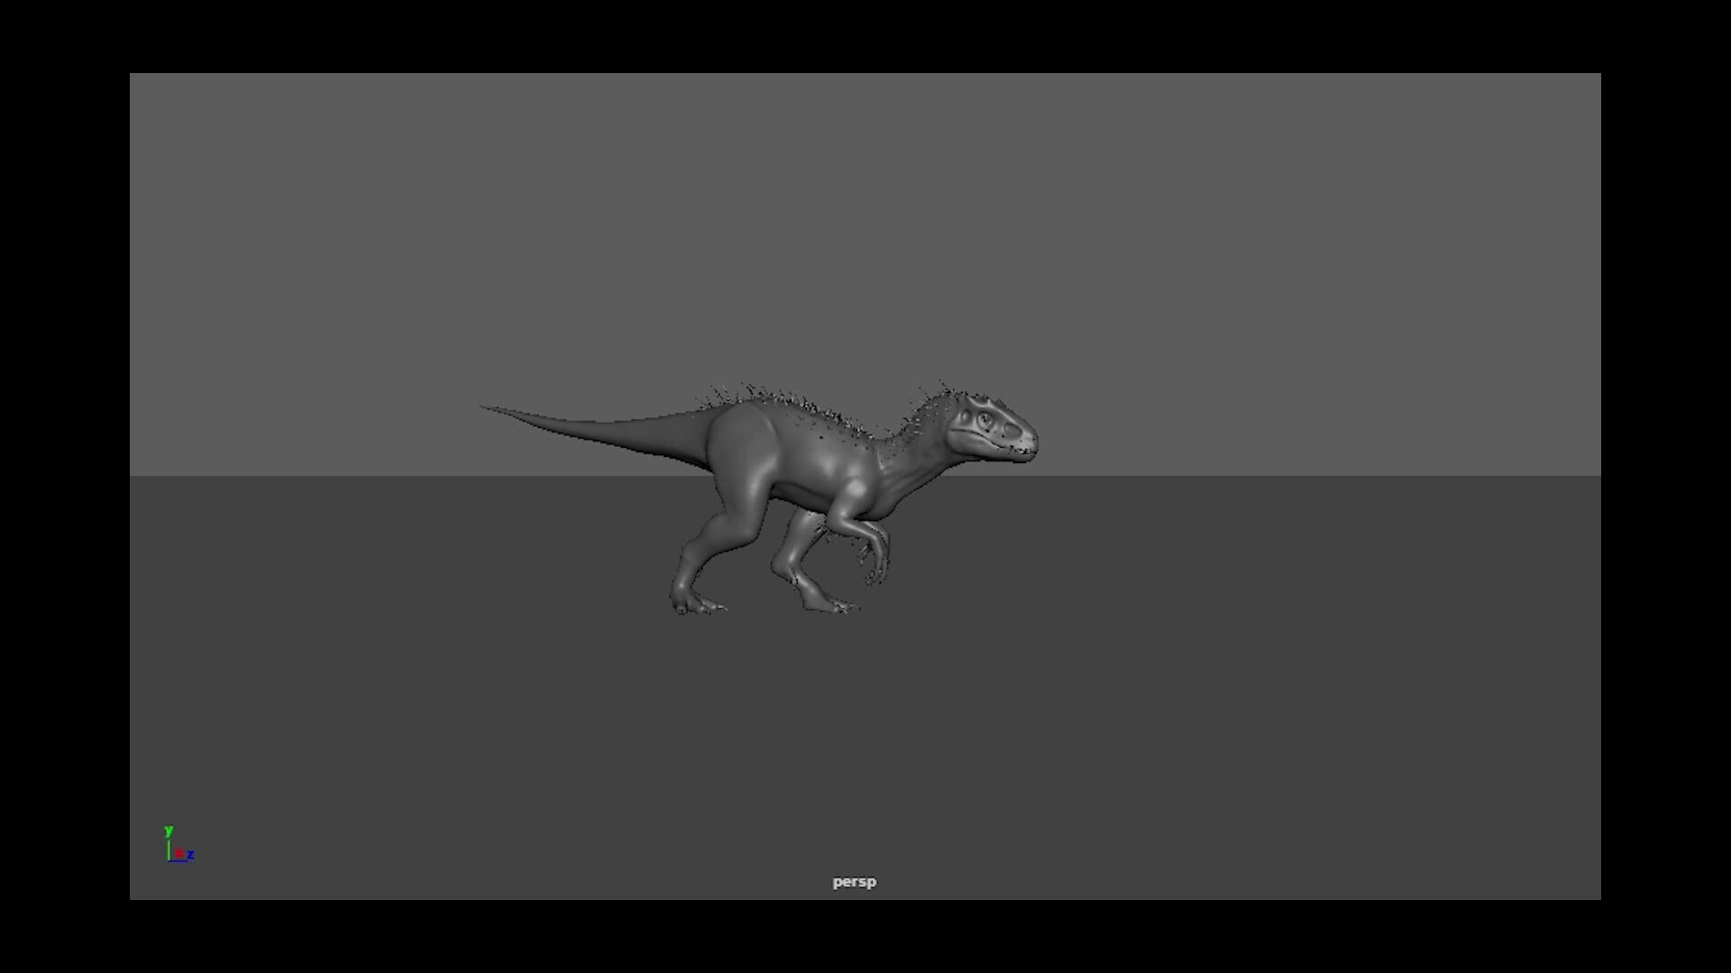Click the green Y axis on the view gizmo
Screen dimensions: 1731x973
(x=169, y=830)
